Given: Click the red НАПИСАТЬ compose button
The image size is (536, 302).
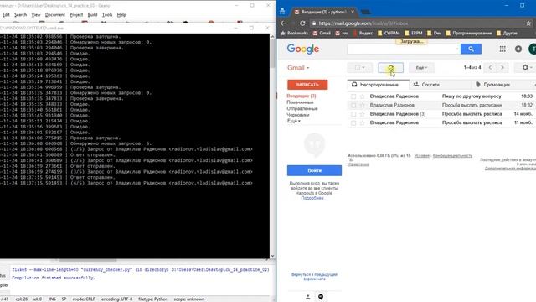Looking at the screenshot, I should coord(307,85).
